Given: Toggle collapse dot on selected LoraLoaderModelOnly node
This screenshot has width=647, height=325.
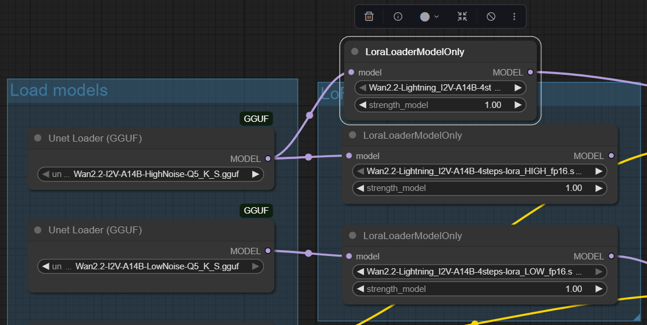Looking at the screenshot, I should click(355, 52).
